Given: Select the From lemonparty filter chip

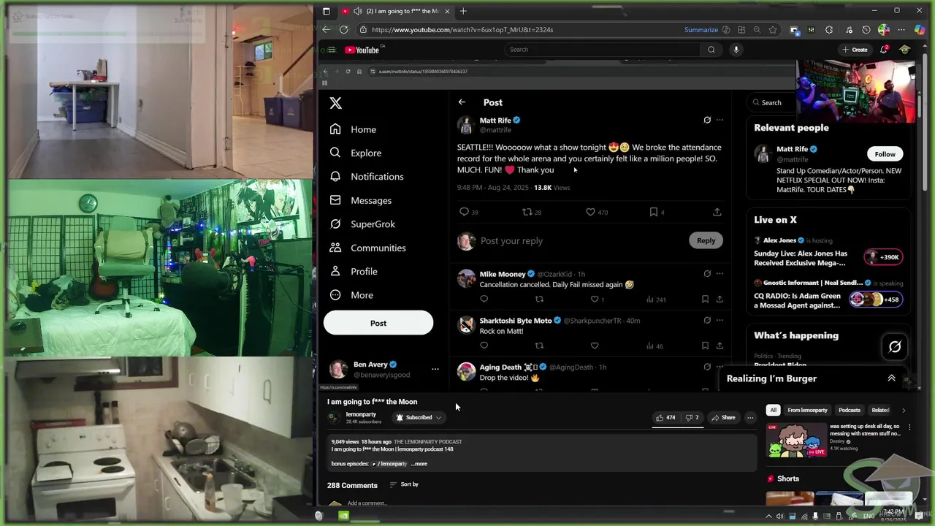Looking at the screenshot, I should (807, 410).
